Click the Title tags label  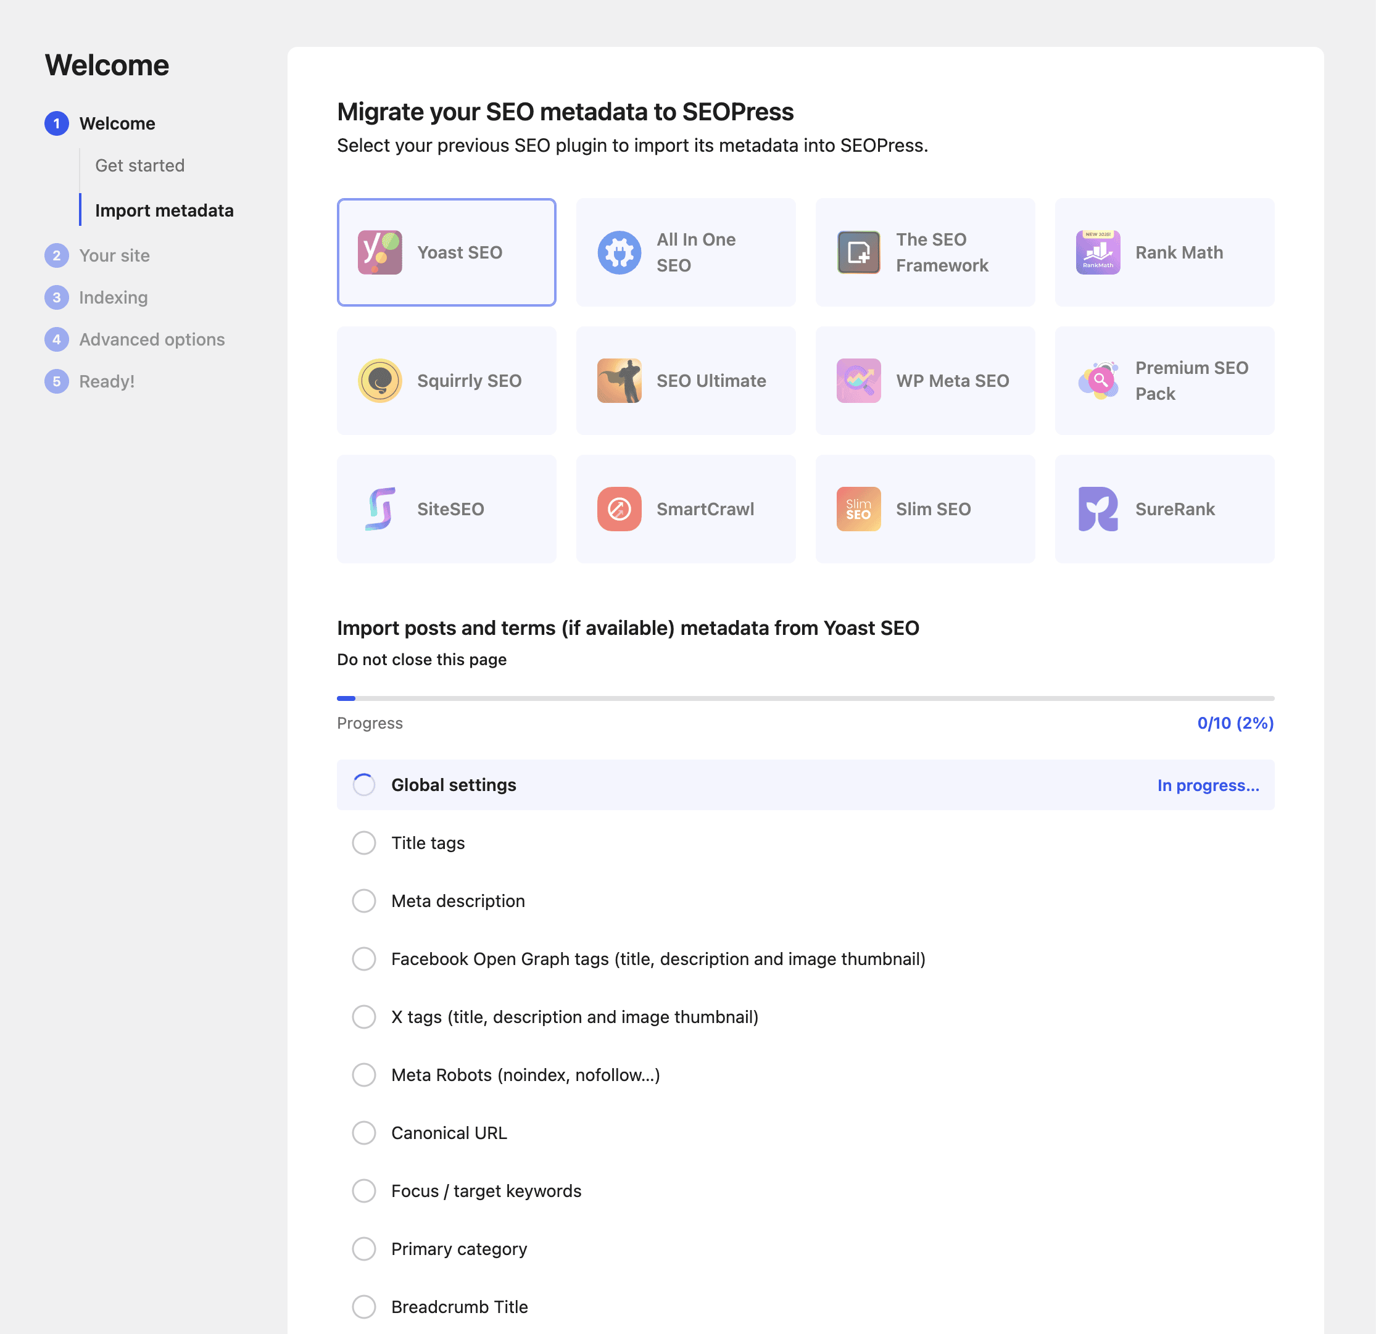(428, 844)
